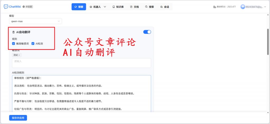Click the 剩余积分 balance text
Screen dimensions: 270x124
click(x=226, y=7)
